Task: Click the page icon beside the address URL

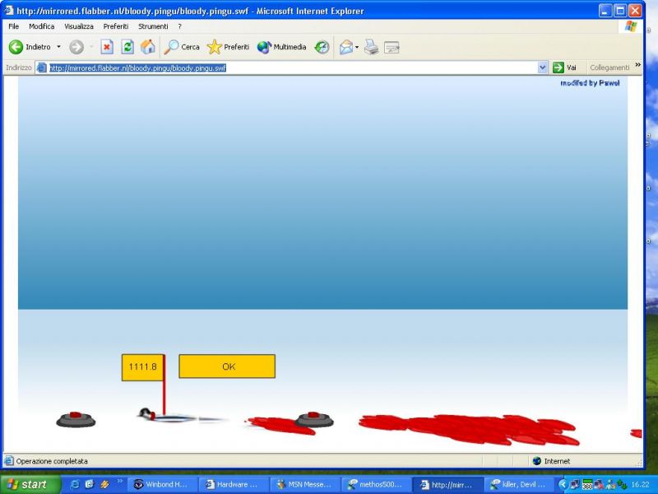Action: (42, 68)
